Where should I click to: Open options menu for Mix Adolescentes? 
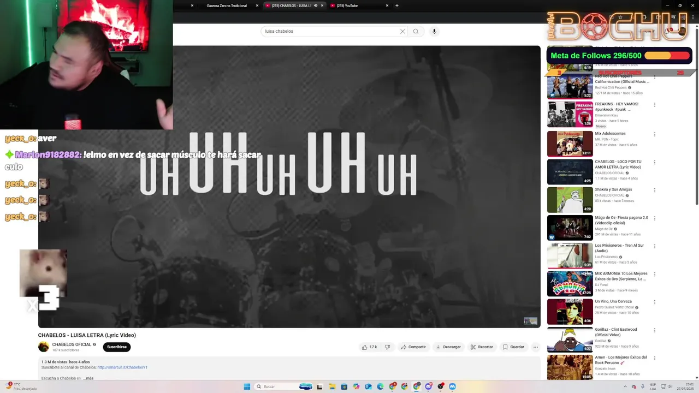655,134
